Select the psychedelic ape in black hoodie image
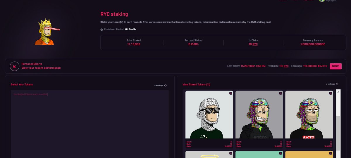This screenshot has height=158, width=351. [x=259, y=114]
